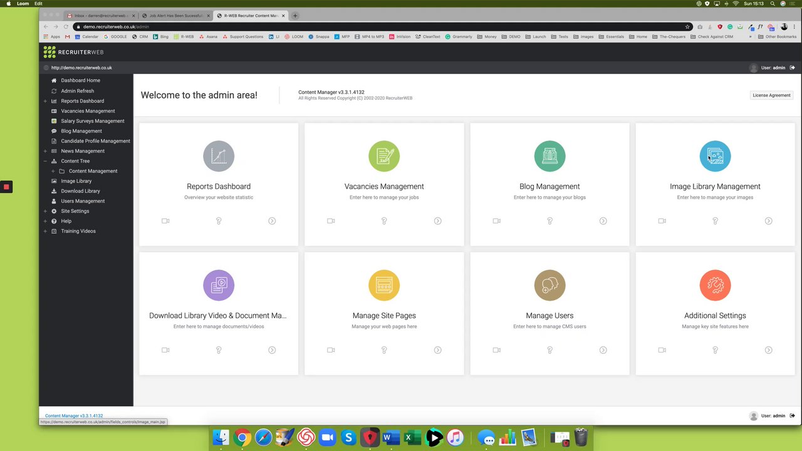Click the RecruiterWEB logo in header

(73, 52)
